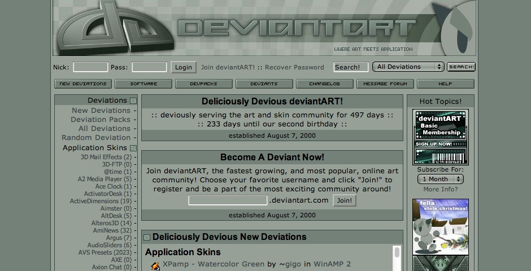Open Ace Clock (1) category
Viewport: 531px width, 271px height.
114,186
